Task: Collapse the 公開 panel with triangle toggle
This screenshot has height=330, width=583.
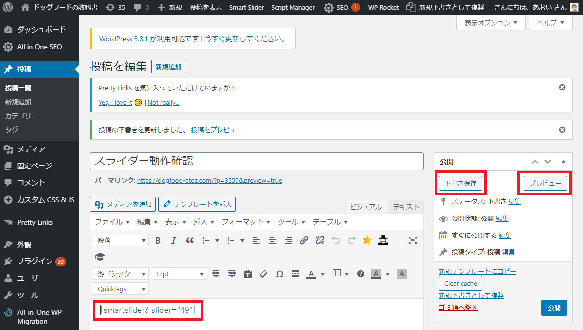Action: [563, 162]
